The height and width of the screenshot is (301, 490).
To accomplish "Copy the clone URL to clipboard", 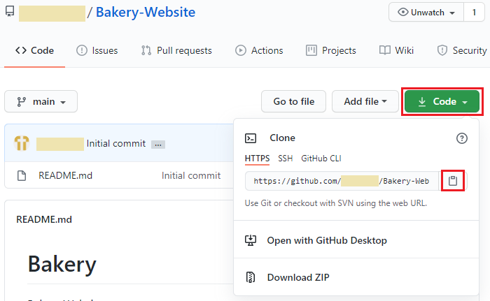I will point(453,181).
